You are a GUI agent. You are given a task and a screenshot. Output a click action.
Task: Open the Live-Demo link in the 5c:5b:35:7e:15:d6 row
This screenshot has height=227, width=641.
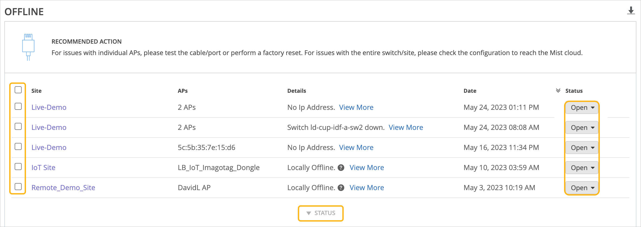pyautogui.click(x=49, y=148)
